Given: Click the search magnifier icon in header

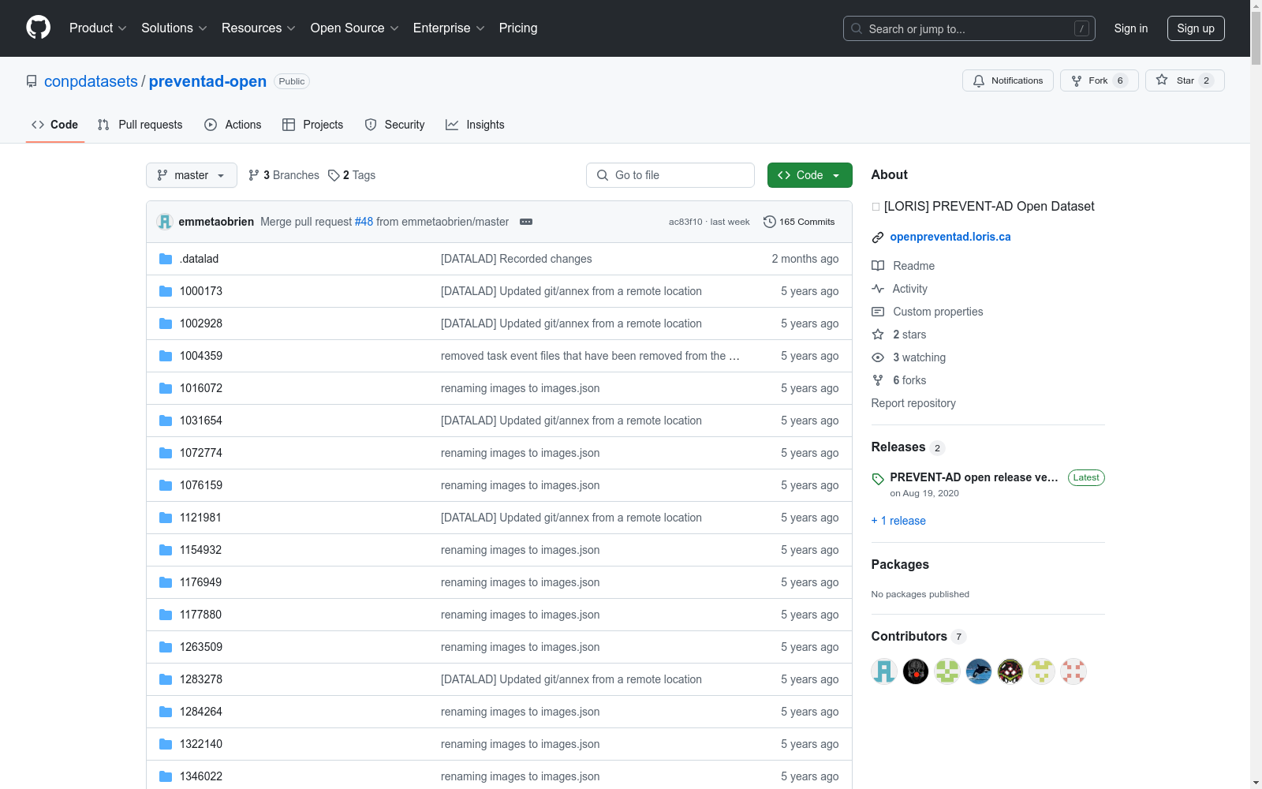Looking at the screenshot, I should (857, 28).
